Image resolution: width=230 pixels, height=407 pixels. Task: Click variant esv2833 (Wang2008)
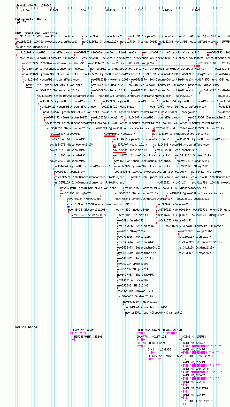(x=131, y=231)
